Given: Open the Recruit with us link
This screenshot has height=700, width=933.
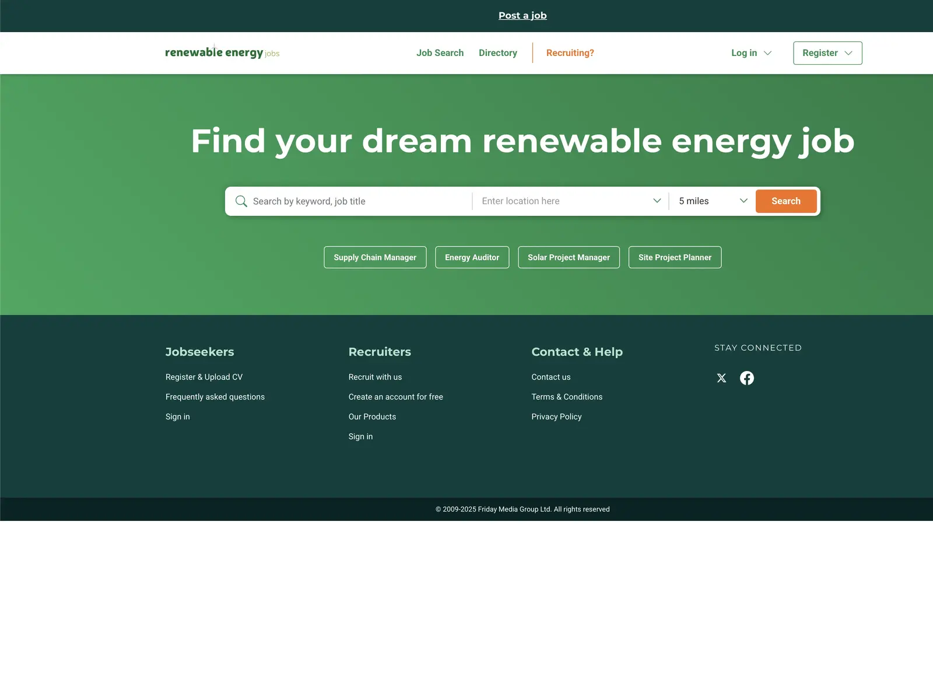Looking at the screenshot, I should (376, 377).
